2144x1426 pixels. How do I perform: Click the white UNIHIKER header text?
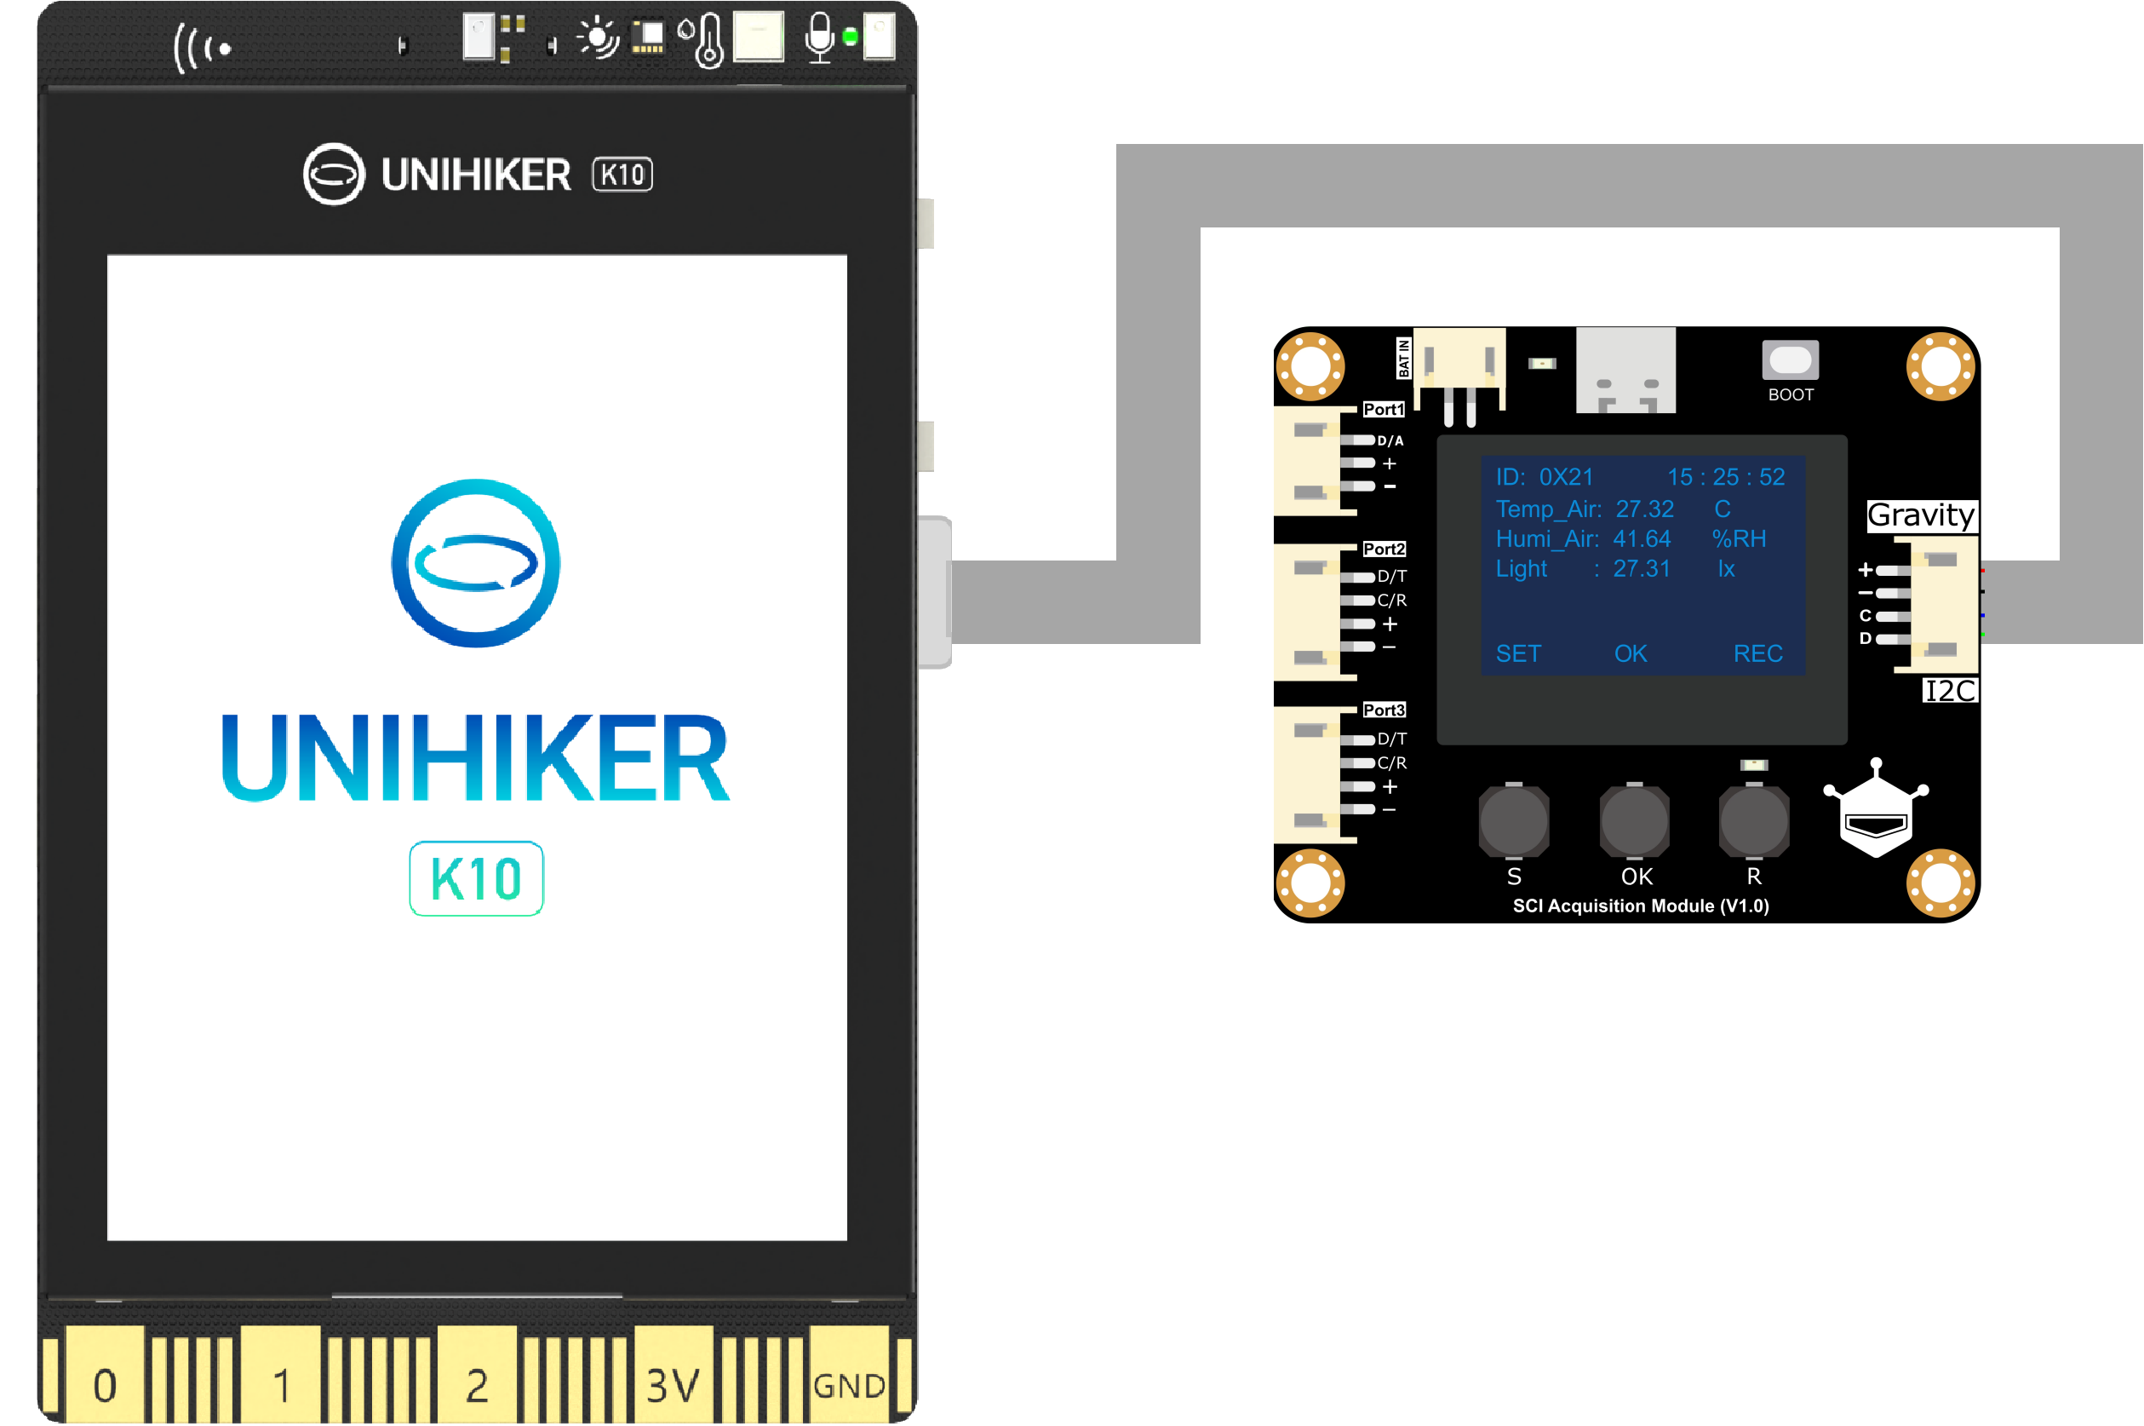pos(476,175)
